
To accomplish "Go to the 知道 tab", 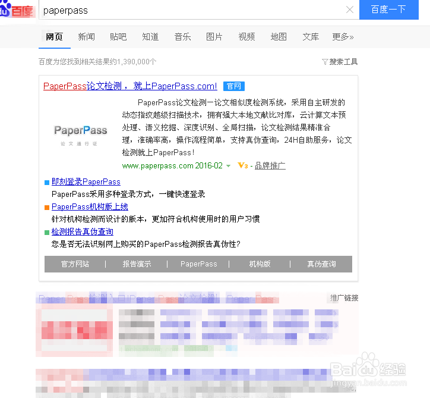I will pos(150,37).
